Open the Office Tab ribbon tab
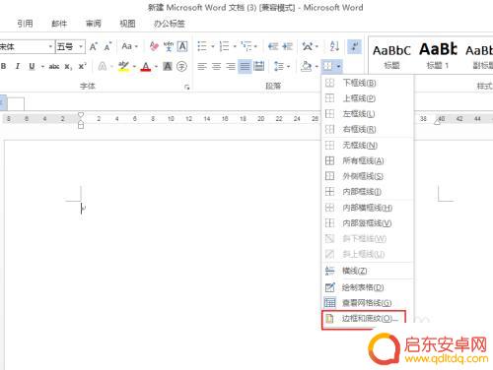Image resolution: width=493 pixels, height=370 pixels. (170, 24)
